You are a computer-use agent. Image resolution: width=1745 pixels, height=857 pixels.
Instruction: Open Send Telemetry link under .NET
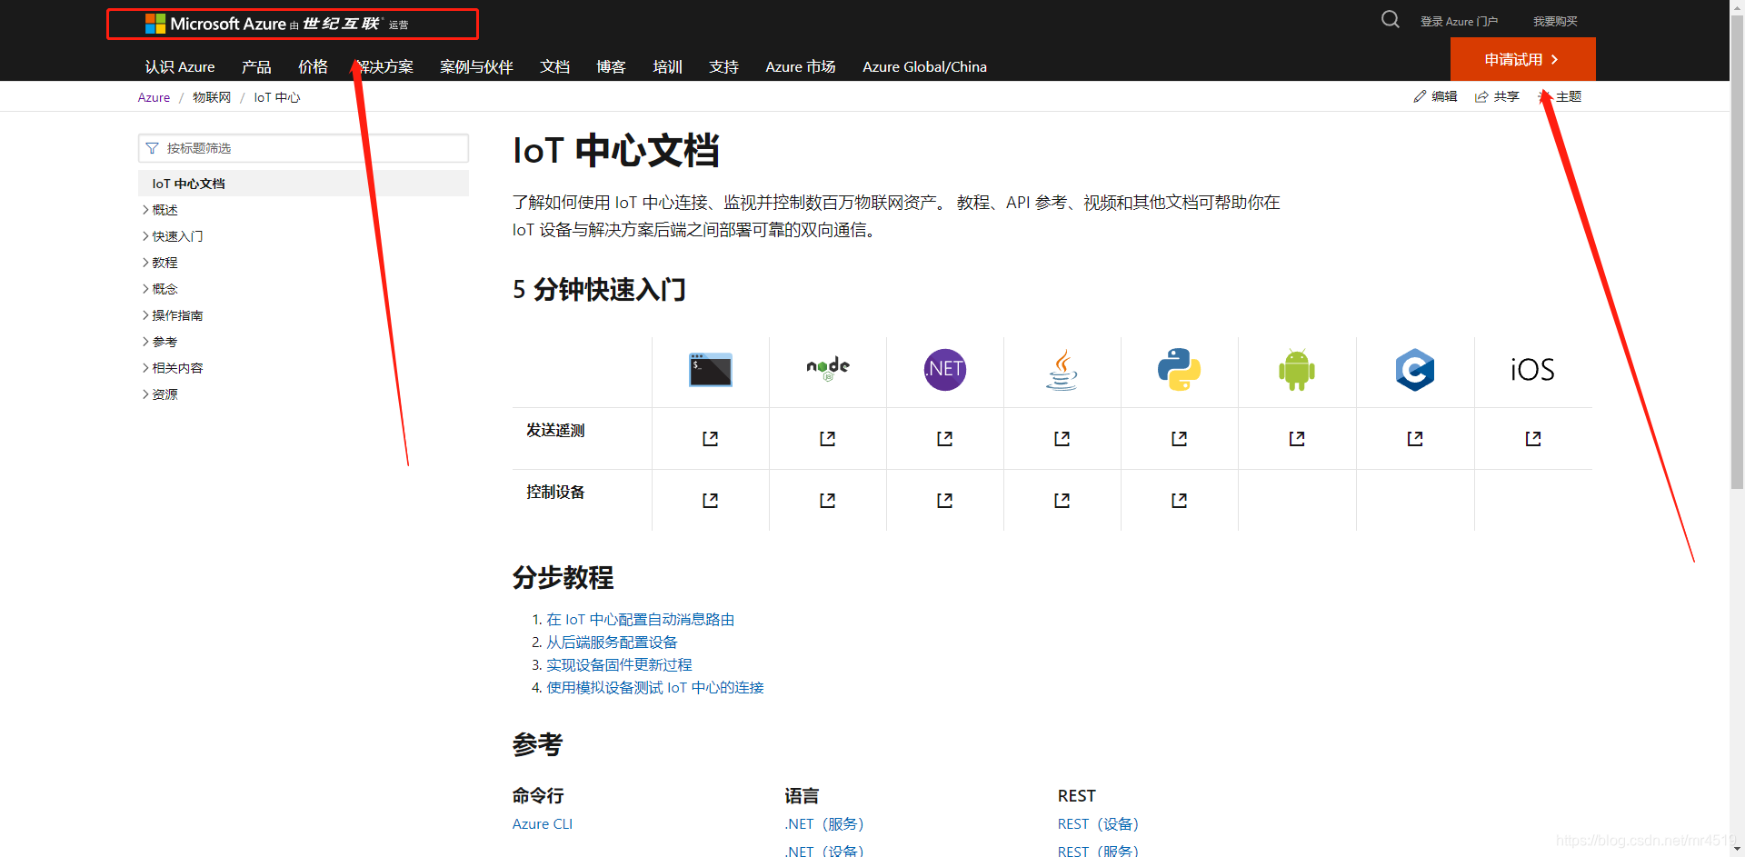944,439
